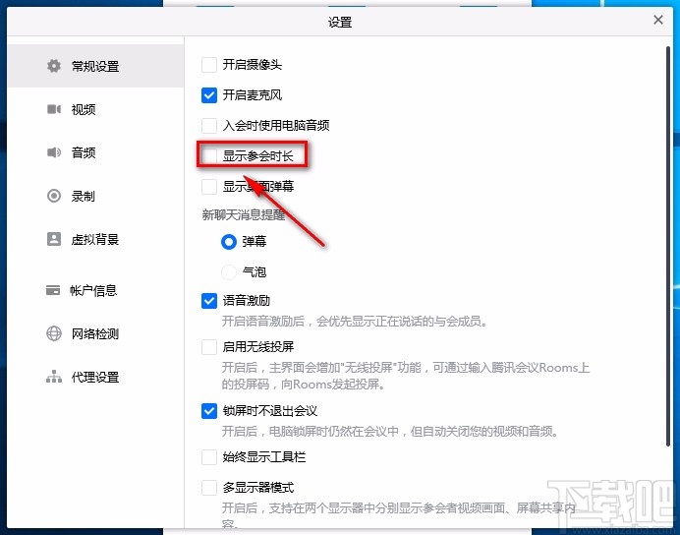
Task: Select the 弹幕 radio button
Action: click(229, 242)
